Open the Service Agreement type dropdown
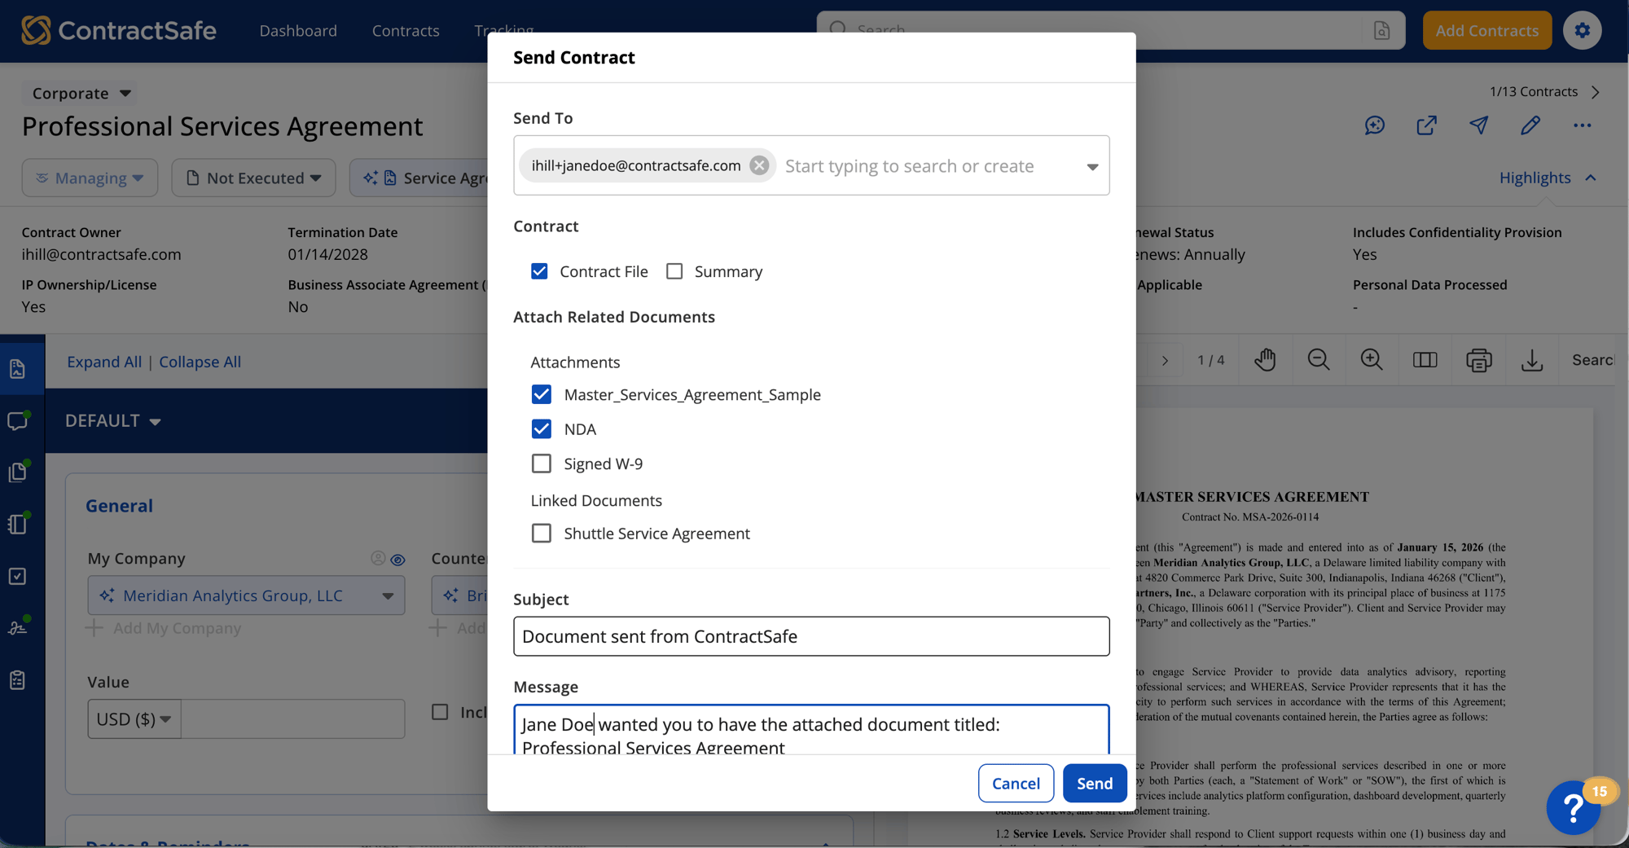Image resolution: width=1629 pixels, height=848 pixels. 419,178
